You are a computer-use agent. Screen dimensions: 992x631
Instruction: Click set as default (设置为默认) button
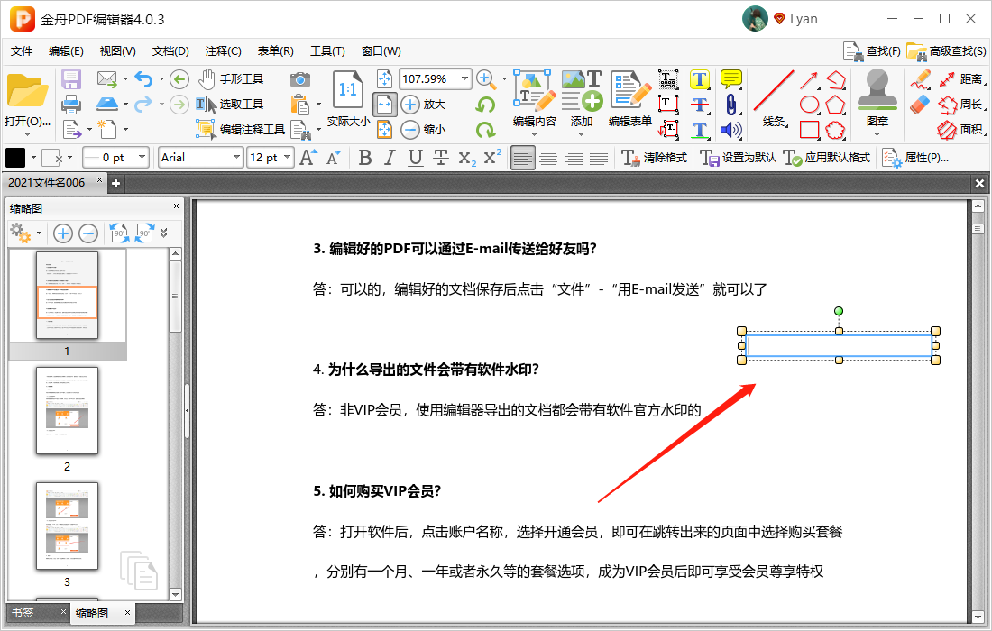point(738,158)
